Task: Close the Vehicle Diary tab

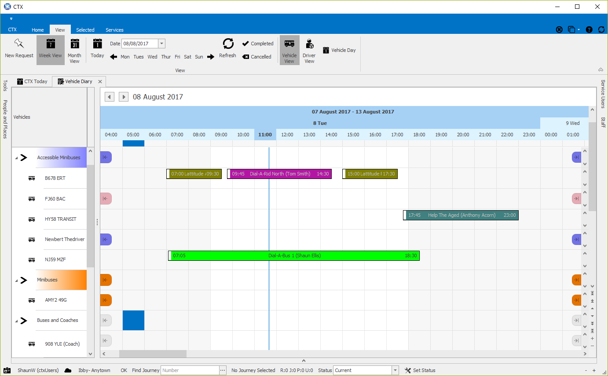Action: click(100, 81)
